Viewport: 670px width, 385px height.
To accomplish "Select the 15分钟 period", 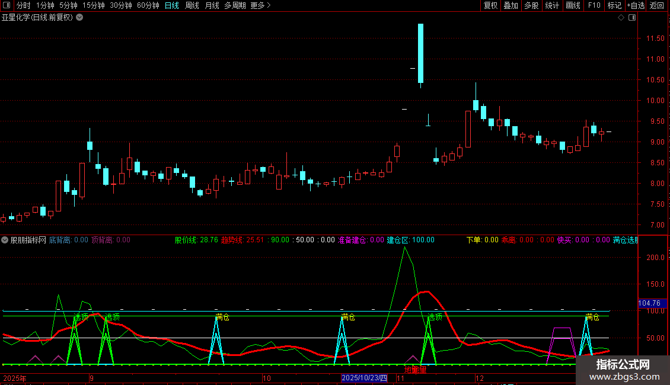I will 94,5.
